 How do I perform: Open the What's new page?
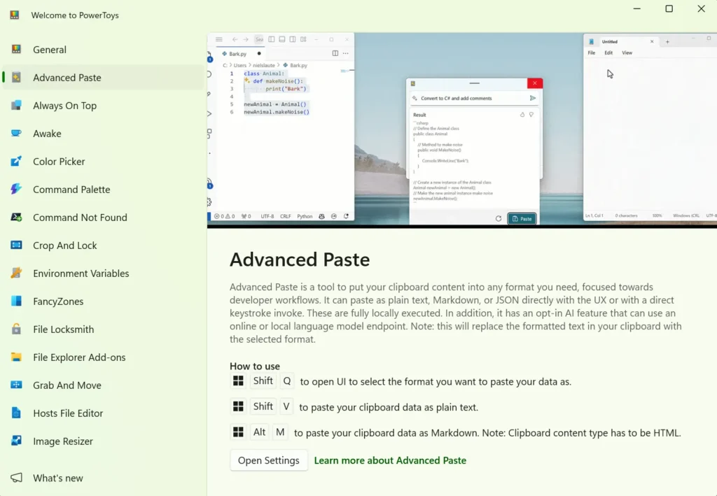pos(104,478)
